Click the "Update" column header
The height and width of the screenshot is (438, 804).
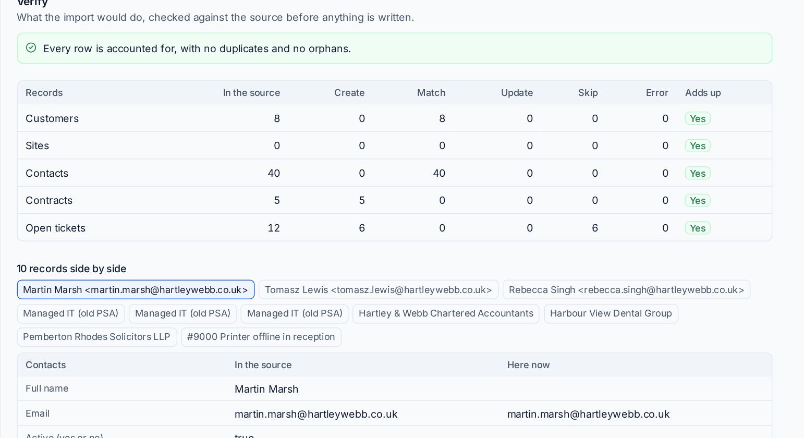[x=517, y=93]
